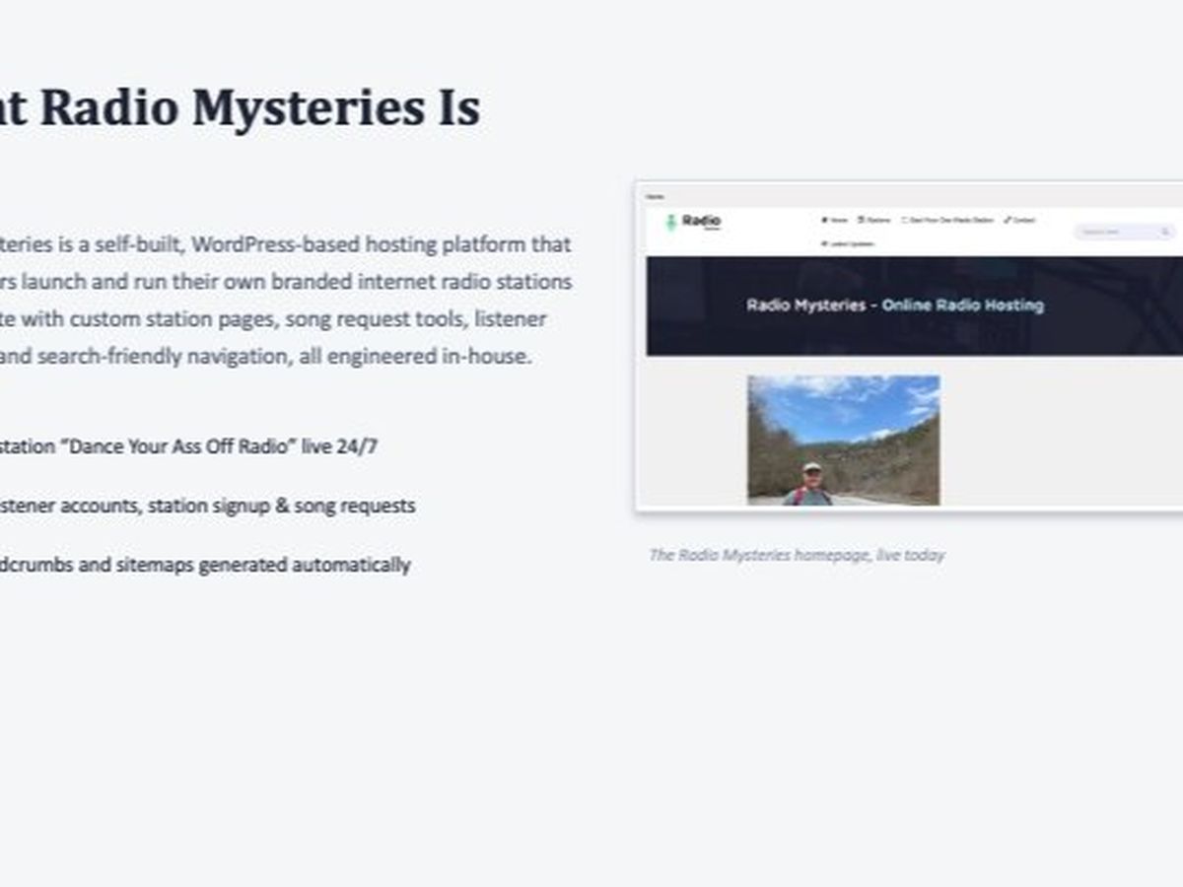The image size is (1183, 887).
Task: Click the bullet about sitemaps generated automatically
Action: [205, 565]
